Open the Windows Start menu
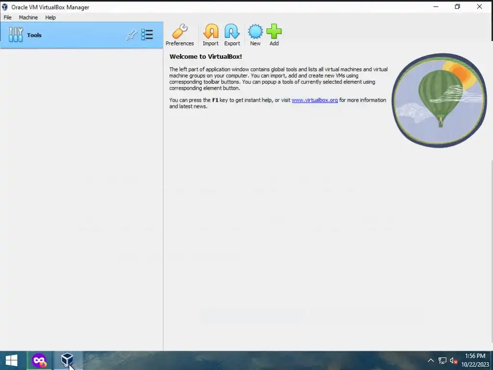Screen dimensions: 493x370 coord(12,360)
